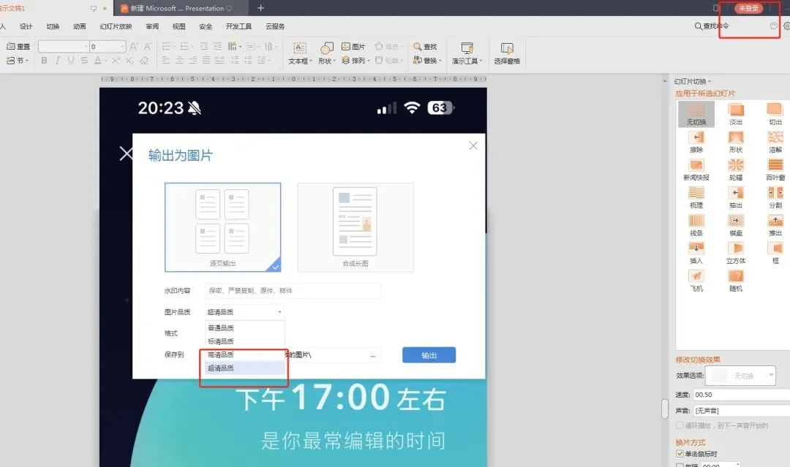Apply the 线条 lines transition
This screenshot has width=790, height=467.
696,224
